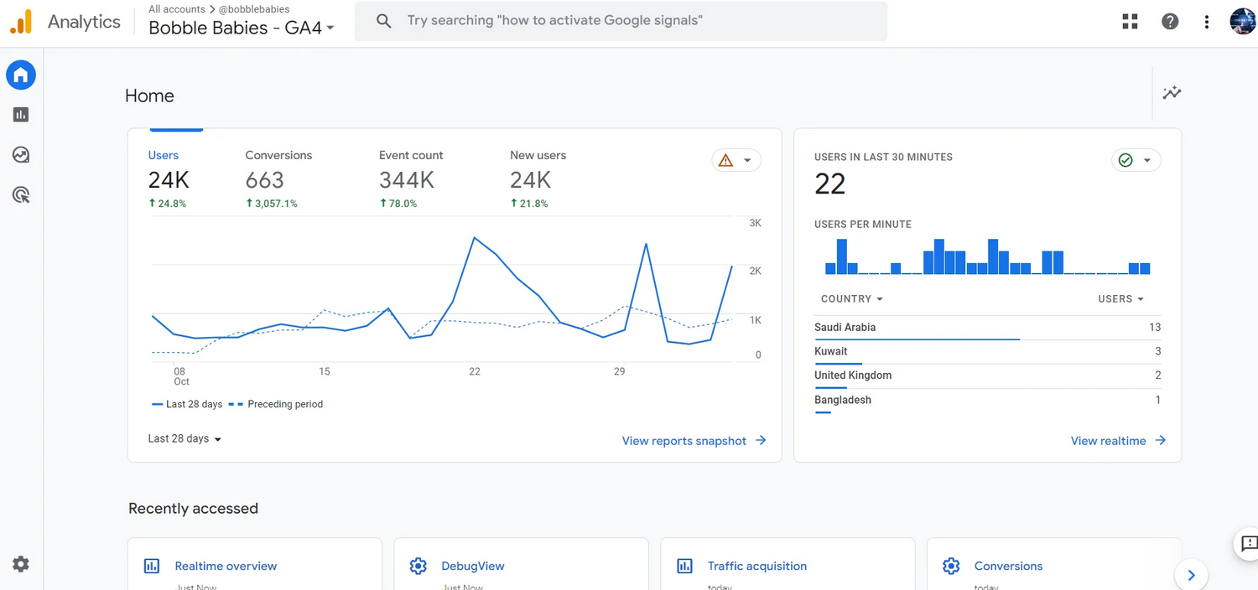Click the Recently accessed heading

coord(193,509)
